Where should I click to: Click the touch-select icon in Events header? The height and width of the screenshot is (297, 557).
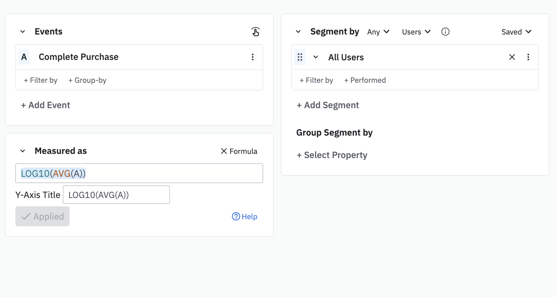pyautogui.click(x=256, y=32)
